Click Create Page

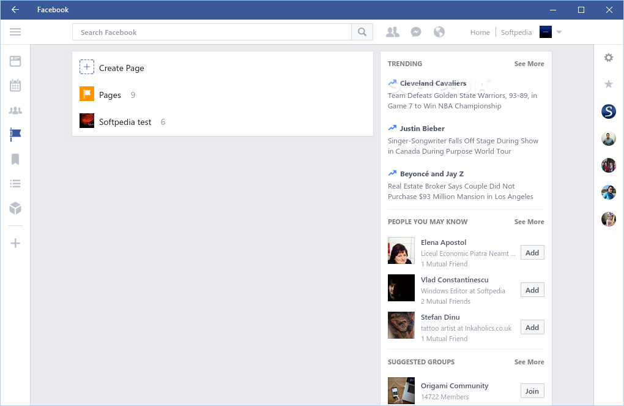pos(121,68)
